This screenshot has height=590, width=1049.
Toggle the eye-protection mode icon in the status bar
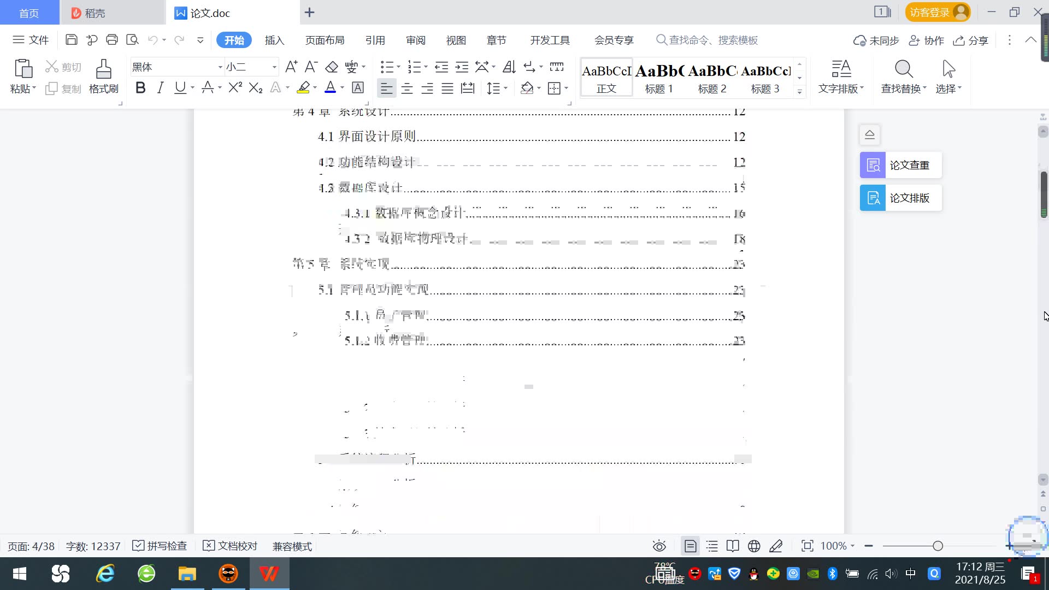click(x=659, y=546)
